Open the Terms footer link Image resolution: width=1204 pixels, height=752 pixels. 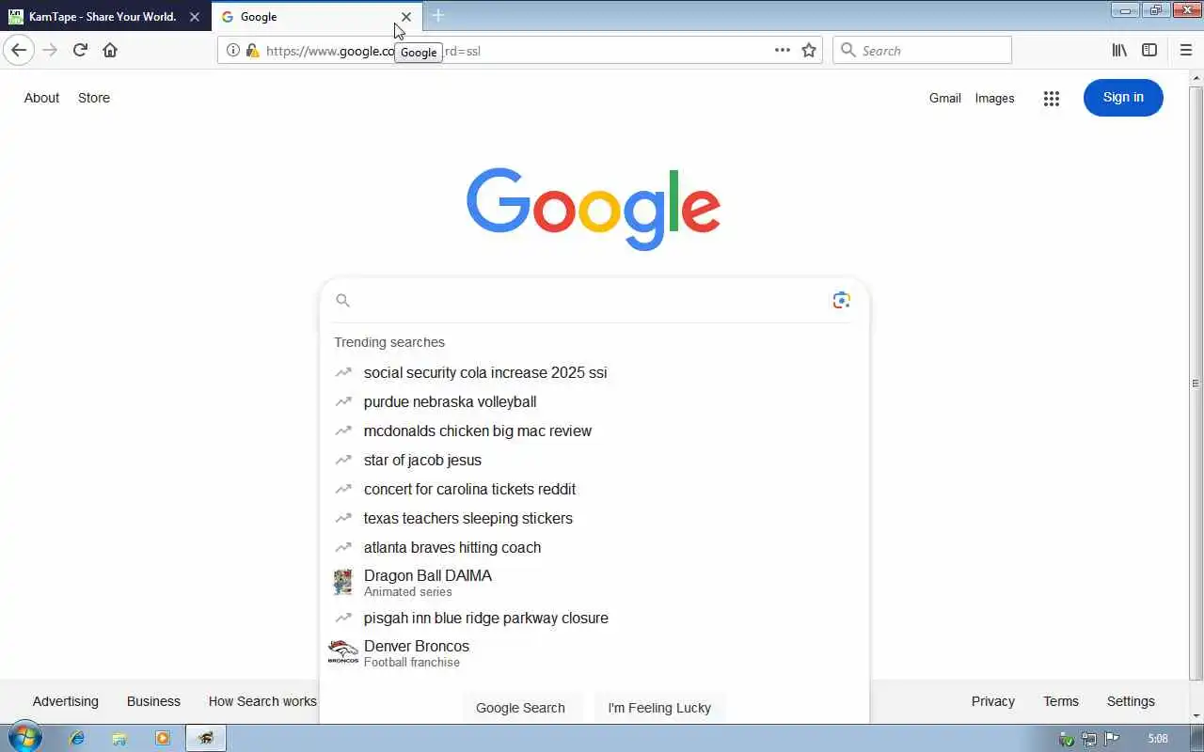pos(1061,701)
